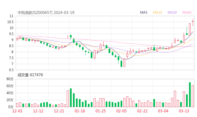The image size is (197, 117).
Task: Click the MA10 legend label
Action: coord(157,12)
